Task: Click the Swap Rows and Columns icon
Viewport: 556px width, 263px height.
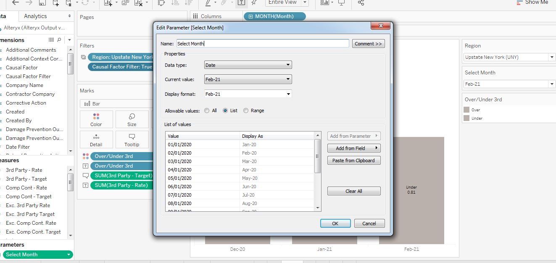Action: [161, 3]
